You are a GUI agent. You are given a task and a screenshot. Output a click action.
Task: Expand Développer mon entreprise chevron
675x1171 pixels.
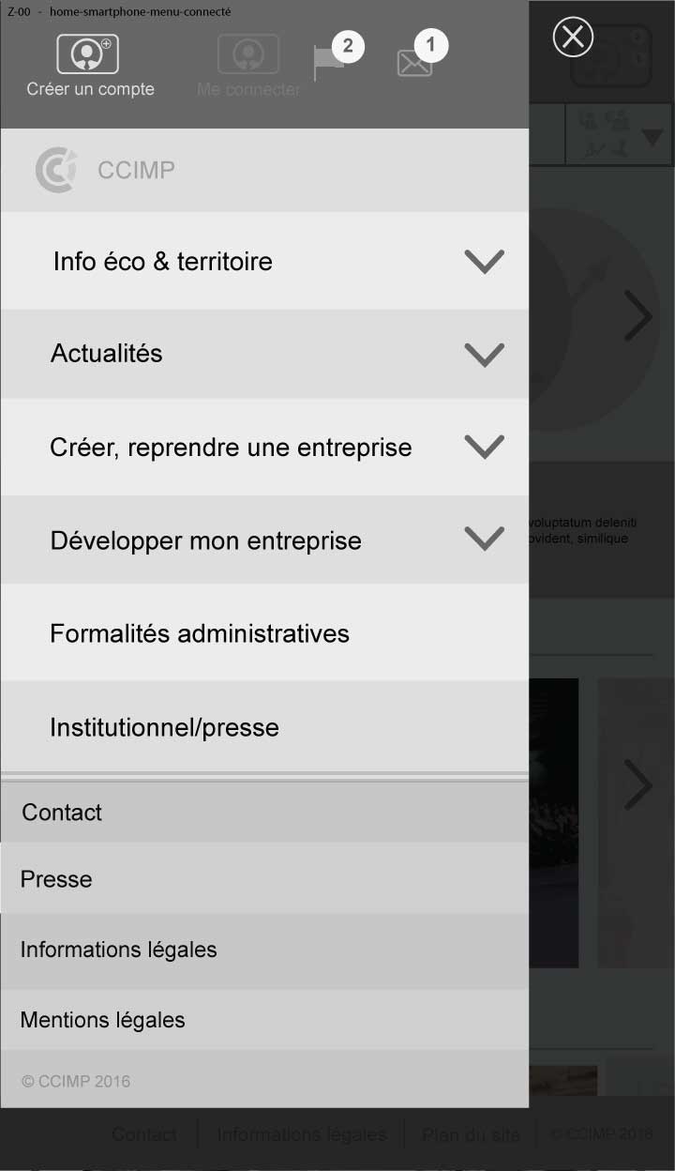(x=485, y=539)
